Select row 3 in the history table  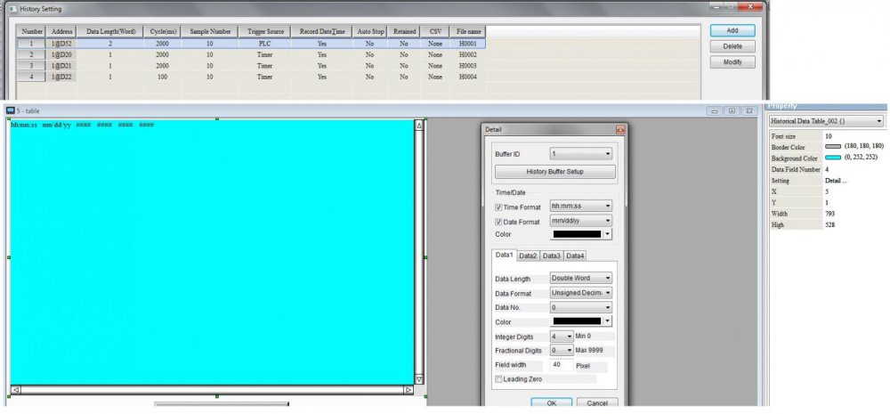pyautogui.click(x=31, y=66)
